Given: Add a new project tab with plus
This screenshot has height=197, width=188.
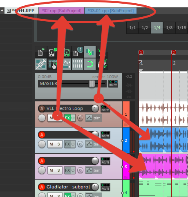Looking at the screenshot, I should pos(2,11).
